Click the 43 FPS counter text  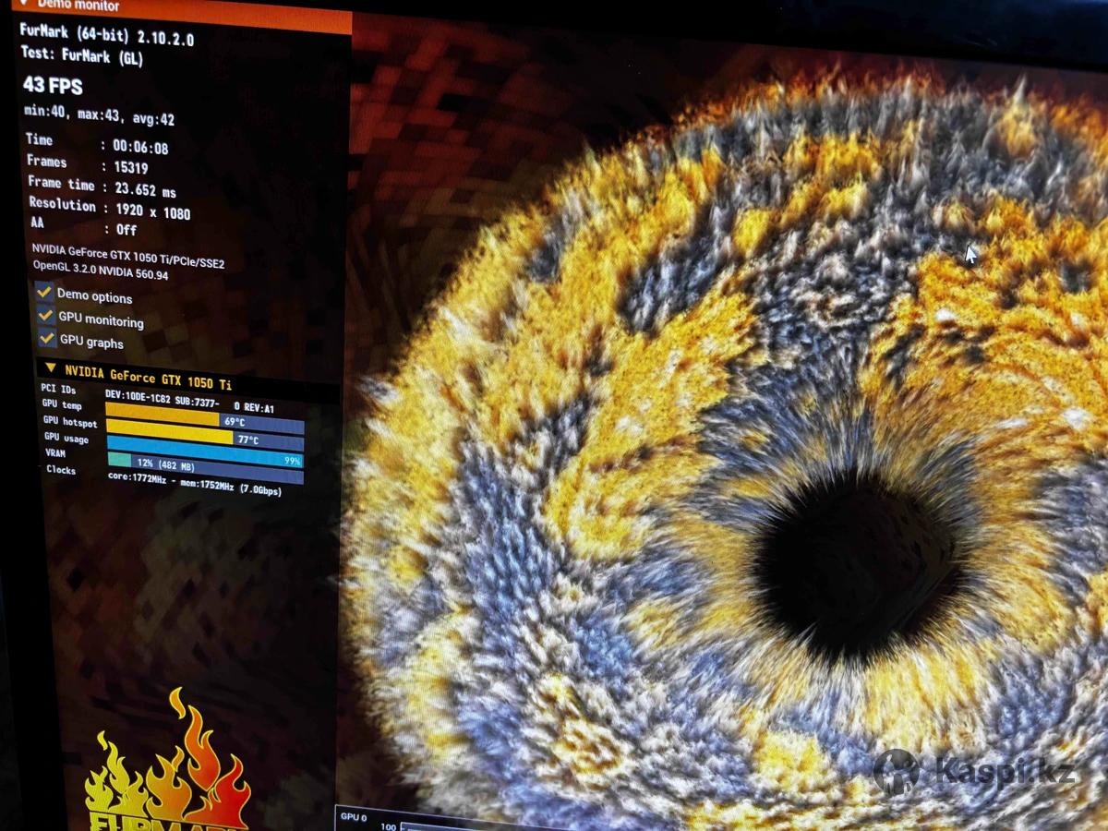(53, 86)
